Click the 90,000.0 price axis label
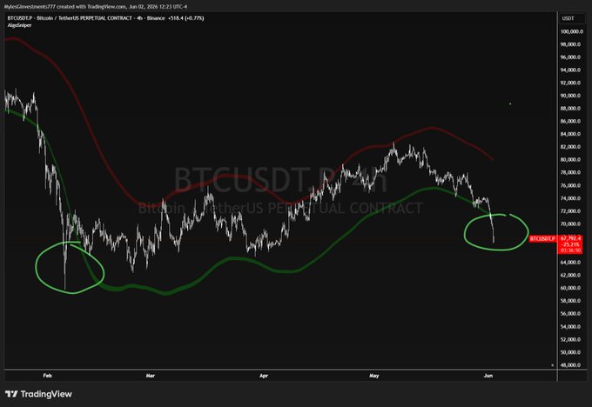592x407 pixels. point(571,96)
